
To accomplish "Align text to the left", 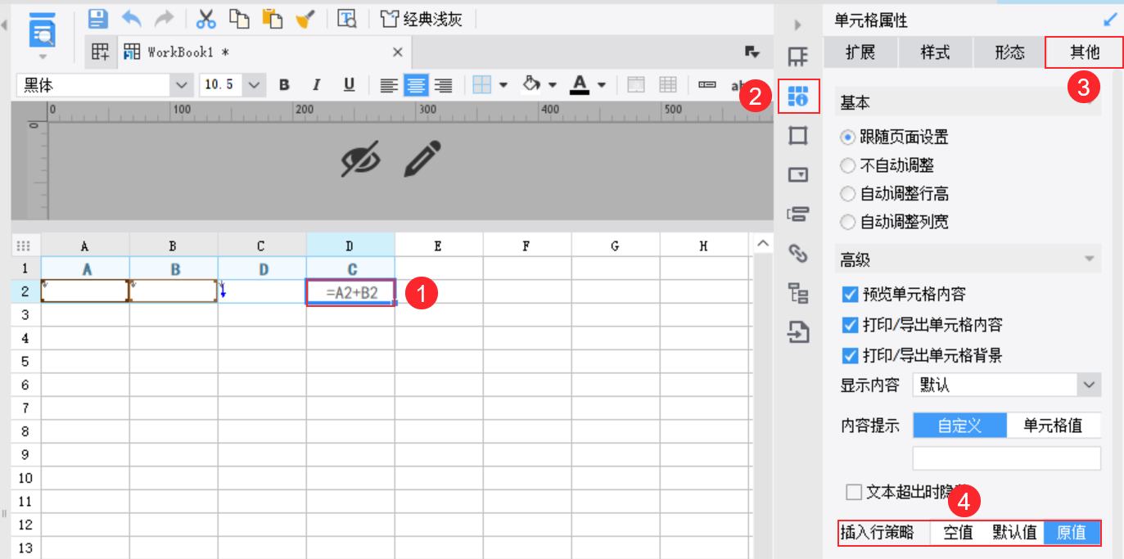I will [389, 85].
